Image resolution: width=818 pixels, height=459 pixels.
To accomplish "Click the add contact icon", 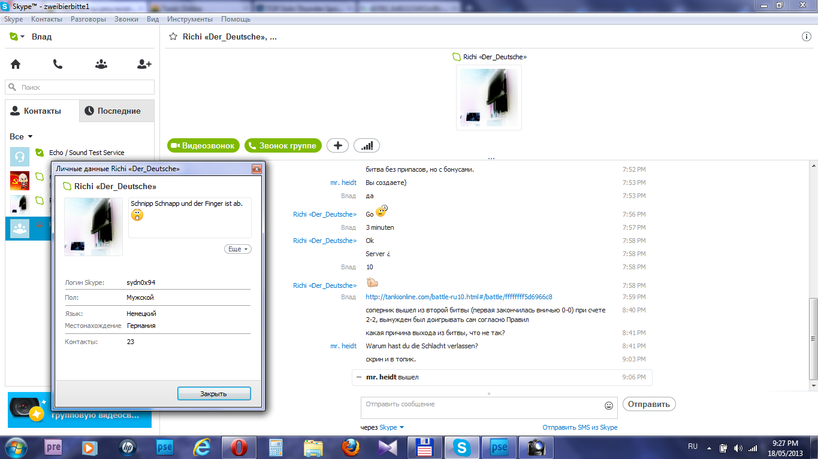I will (x=144, y=64).
